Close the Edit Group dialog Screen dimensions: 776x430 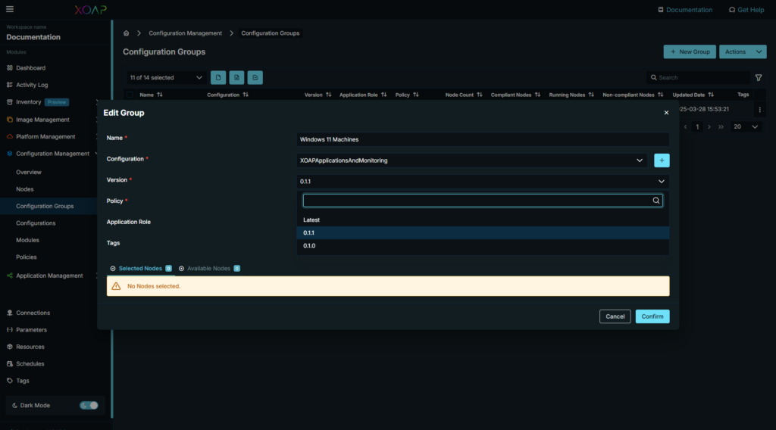[x=666, y=113]
